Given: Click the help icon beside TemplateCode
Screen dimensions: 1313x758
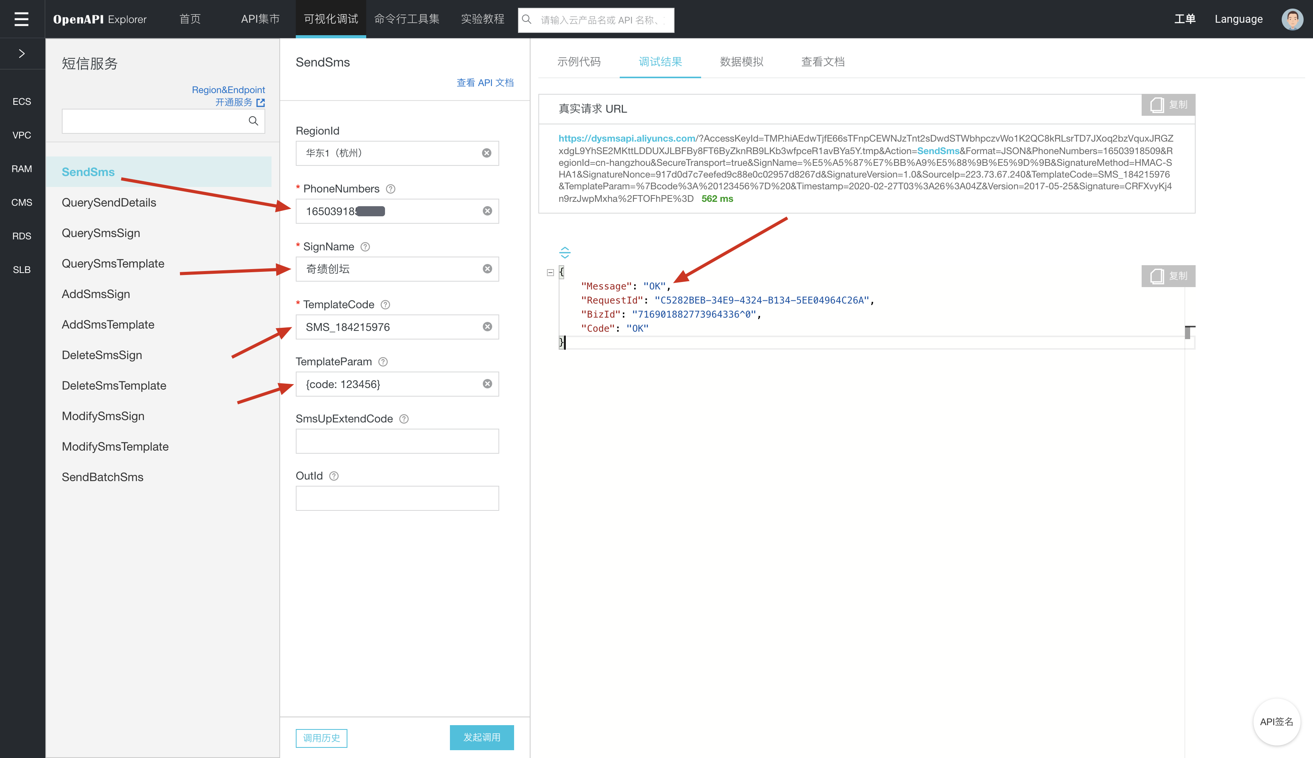Looking at the screenshot, I should click(385, 305).
